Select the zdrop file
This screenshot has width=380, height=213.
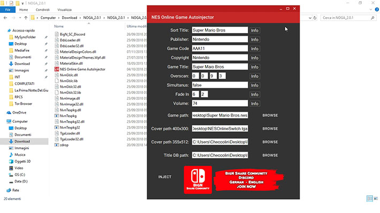[64, 145]
